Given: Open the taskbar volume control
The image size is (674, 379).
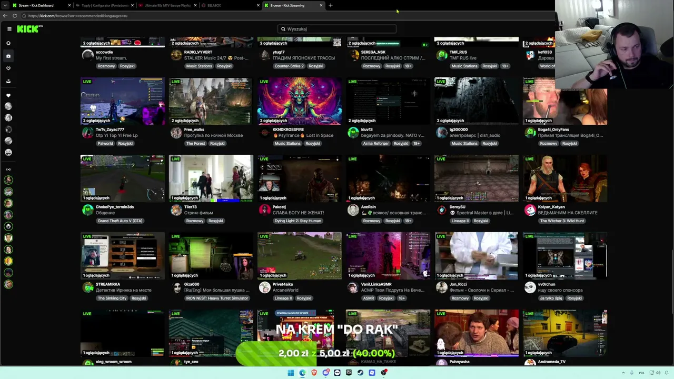Looking at the screenshot, I should coord(657,373).
